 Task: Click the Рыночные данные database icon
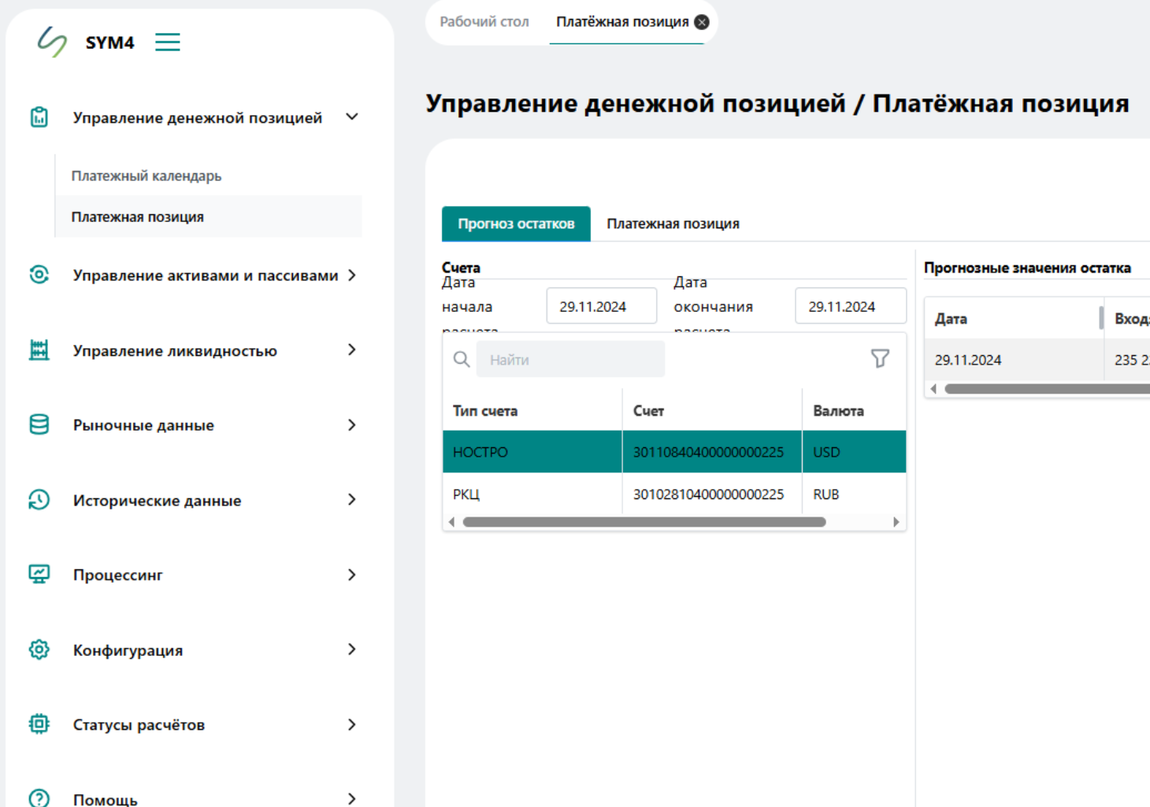tap(39, 424)
